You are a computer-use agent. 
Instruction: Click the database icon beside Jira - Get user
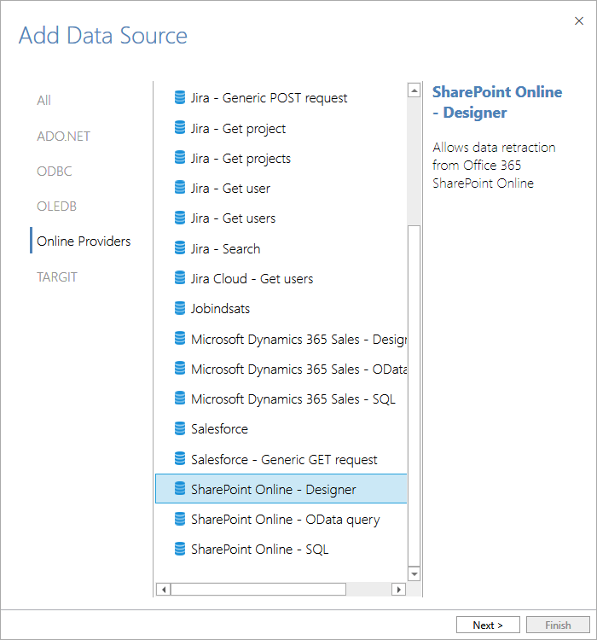pyautogui.click(x=180, y=188)
